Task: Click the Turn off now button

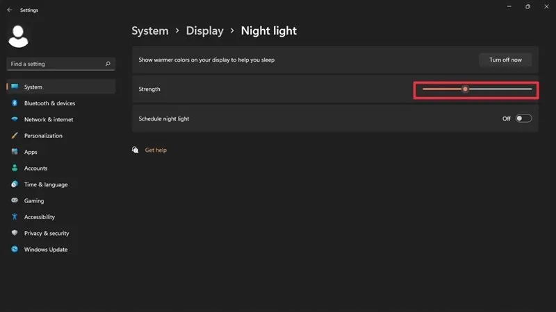Action: (505, 60)
